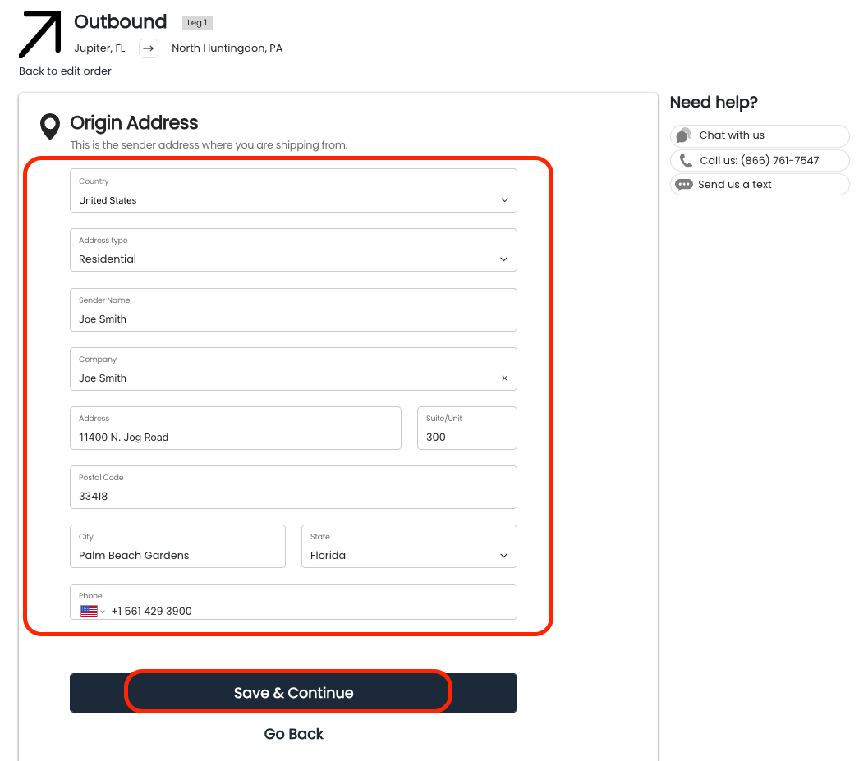
Task: Click the City field with Palm Beach Gardens
Action: [x=177, y=546]
